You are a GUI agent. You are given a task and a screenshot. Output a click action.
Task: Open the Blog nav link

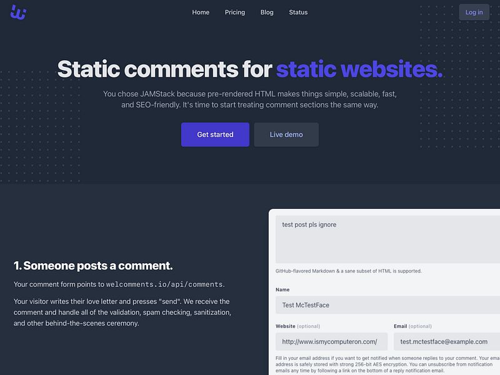click(x=267, y=12)
